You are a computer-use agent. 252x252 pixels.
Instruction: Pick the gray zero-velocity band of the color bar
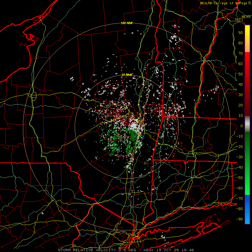(x=247, y=124)
